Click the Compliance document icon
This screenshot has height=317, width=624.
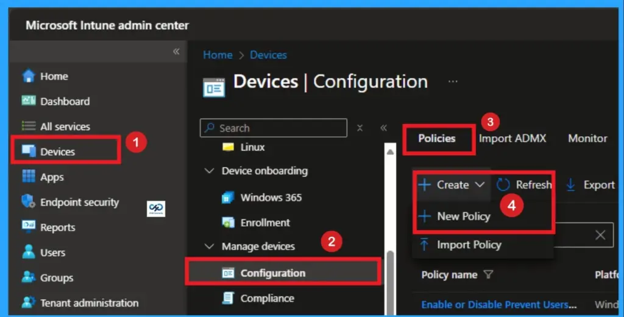tap(228, 298)
